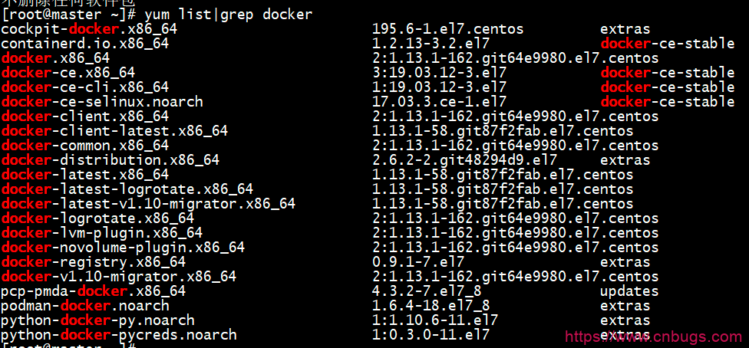This screenshot has height=348, width=749.
Task: Click the python-docker-py.noarch package name
Action: pyautogui.click(x=97, y=320)
